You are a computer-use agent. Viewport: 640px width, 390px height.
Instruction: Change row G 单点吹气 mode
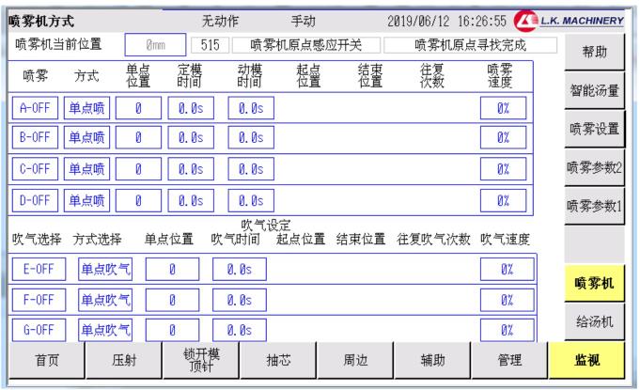[105, 330]
